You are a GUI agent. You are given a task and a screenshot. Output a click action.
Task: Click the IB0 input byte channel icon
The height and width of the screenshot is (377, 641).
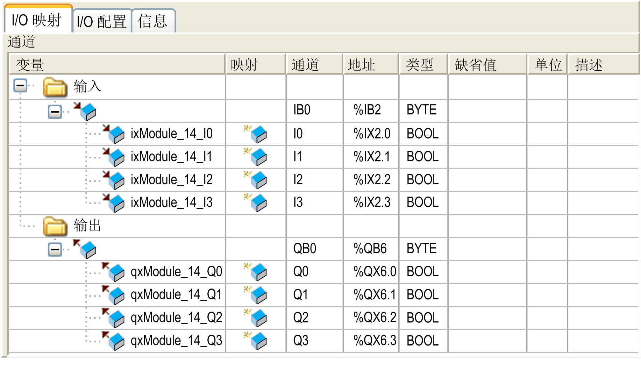86,111
